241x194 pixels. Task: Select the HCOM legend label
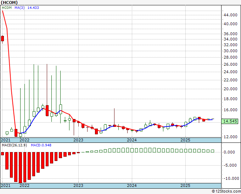(x=7, y=7)
